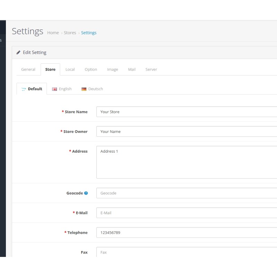Click the Geocode input field
The image size is (277, 277).
click(187, 193)
